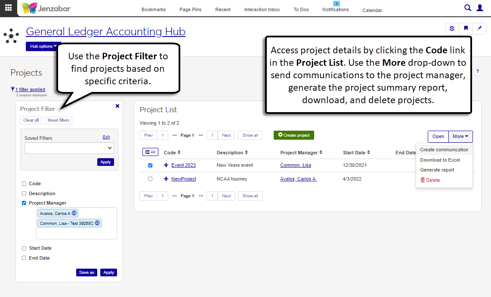
Task: Uncheck the Event 2023 row checkbox
Action: 150,165
